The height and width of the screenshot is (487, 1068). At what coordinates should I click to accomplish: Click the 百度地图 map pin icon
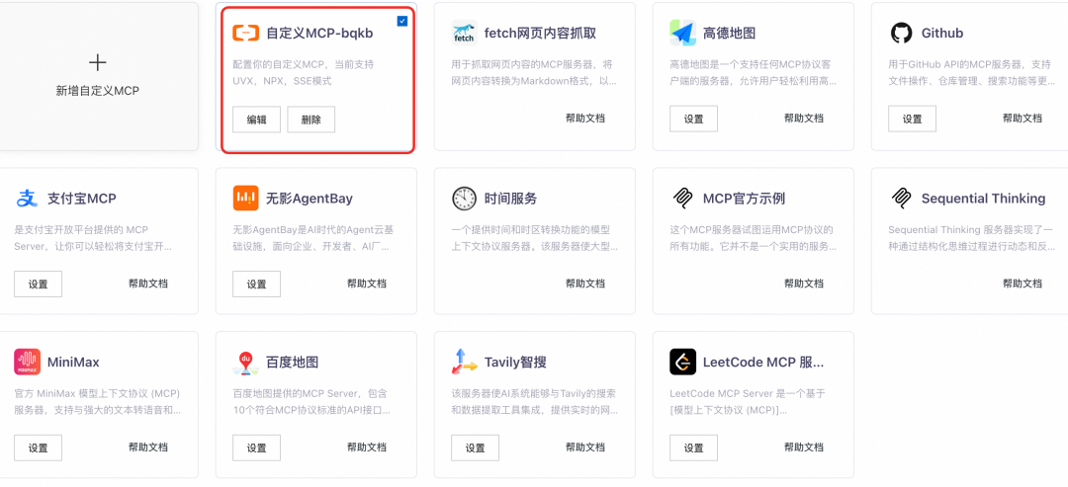point(246,363)
